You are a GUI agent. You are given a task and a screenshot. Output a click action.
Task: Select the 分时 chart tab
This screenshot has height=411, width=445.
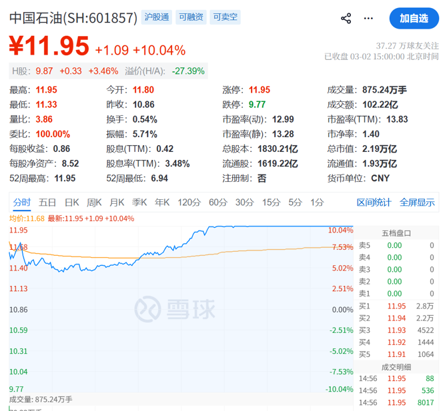[21, 203]
